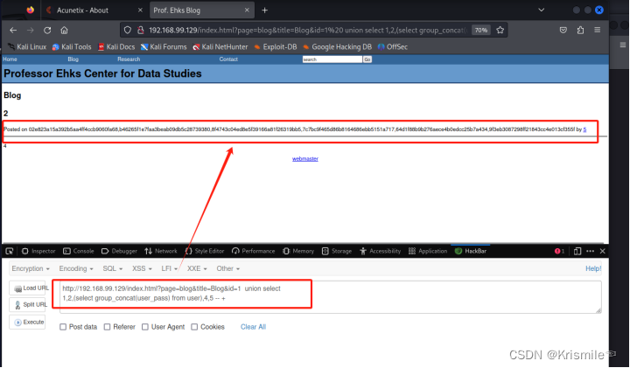Open the Pocket save icon
Viewport: 630px width, 368px height.
click(x=563, y=30)
